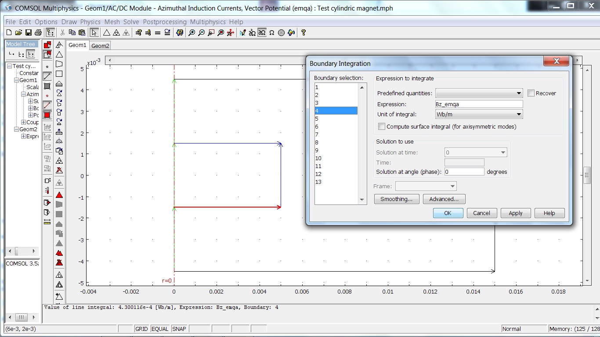Click the Zoom Window icon
This screenshot has width=600, height=337.
(x=211, y=32)
